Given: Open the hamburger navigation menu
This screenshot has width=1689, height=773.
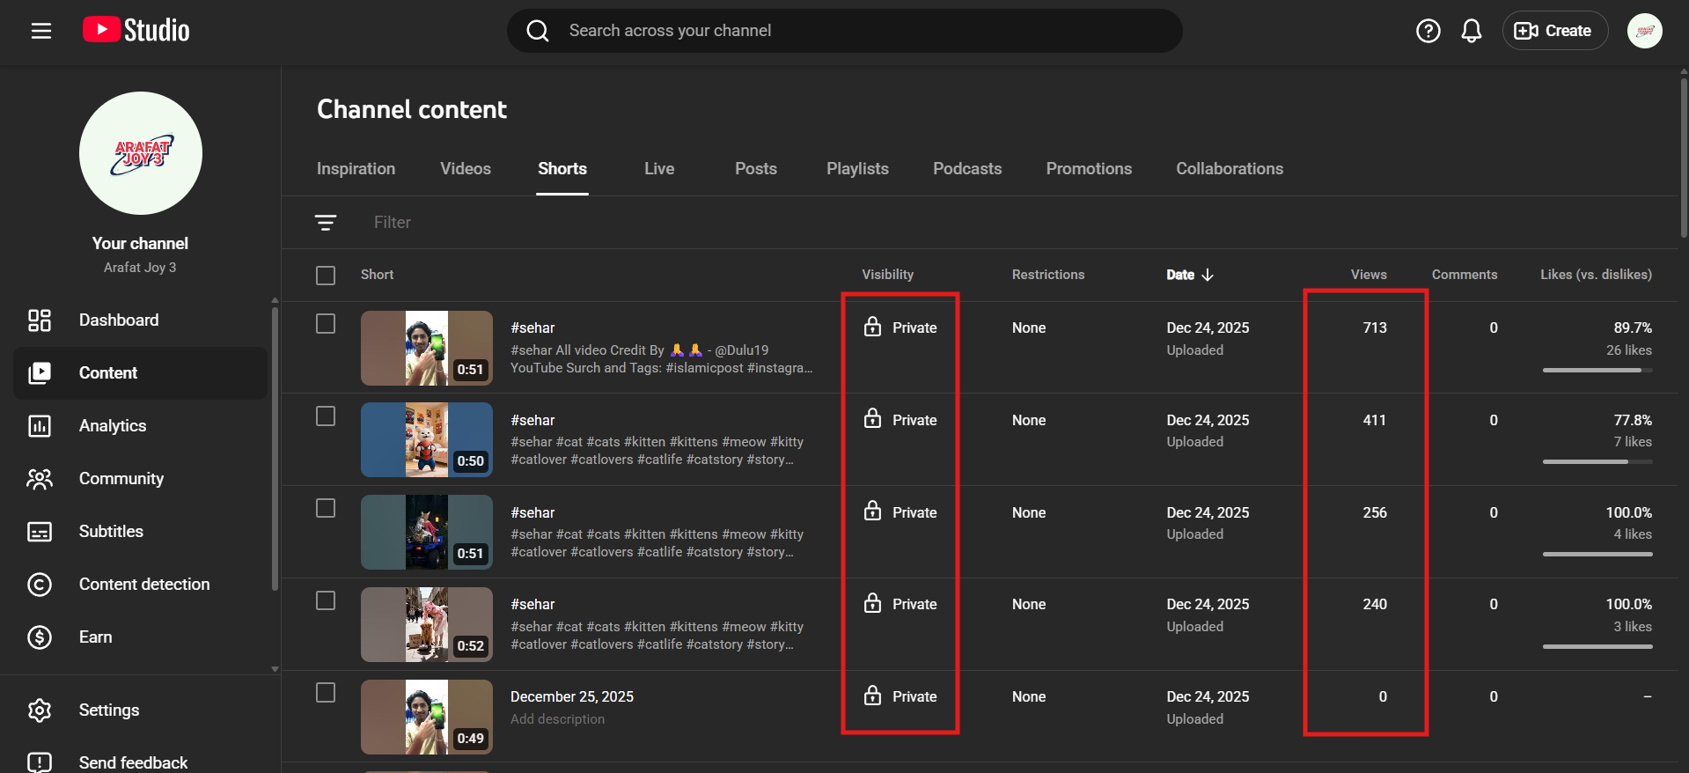Looking at the screenshot, I should click(x=41, y=31).
